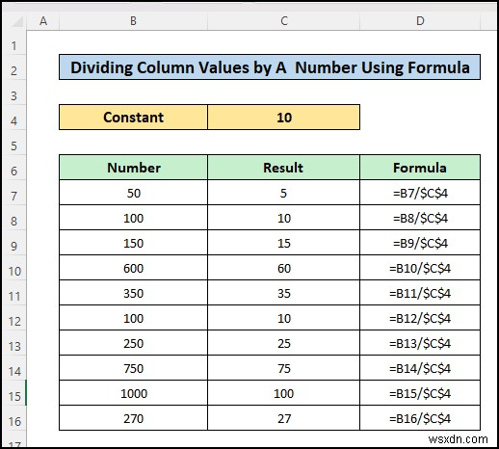Select the cell with number 750
This screenshot has width=499, height=449.
click(133, 368)
